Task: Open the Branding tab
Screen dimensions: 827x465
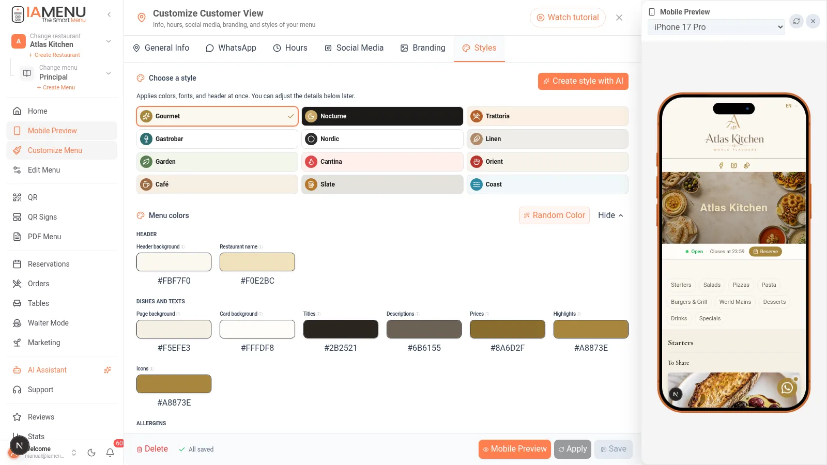Action: click(423, 48)
